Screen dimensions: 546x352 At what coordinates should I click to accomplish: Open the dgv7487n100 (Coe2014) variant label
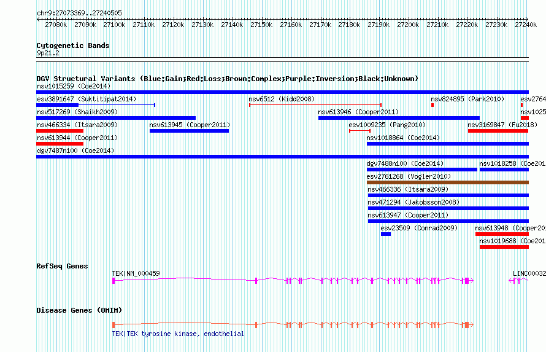click(x=75, y=151)
